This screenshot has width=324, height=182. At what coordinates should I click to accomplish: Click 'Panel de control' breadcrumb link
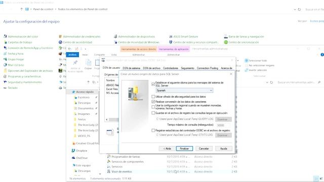pos(43,9)
